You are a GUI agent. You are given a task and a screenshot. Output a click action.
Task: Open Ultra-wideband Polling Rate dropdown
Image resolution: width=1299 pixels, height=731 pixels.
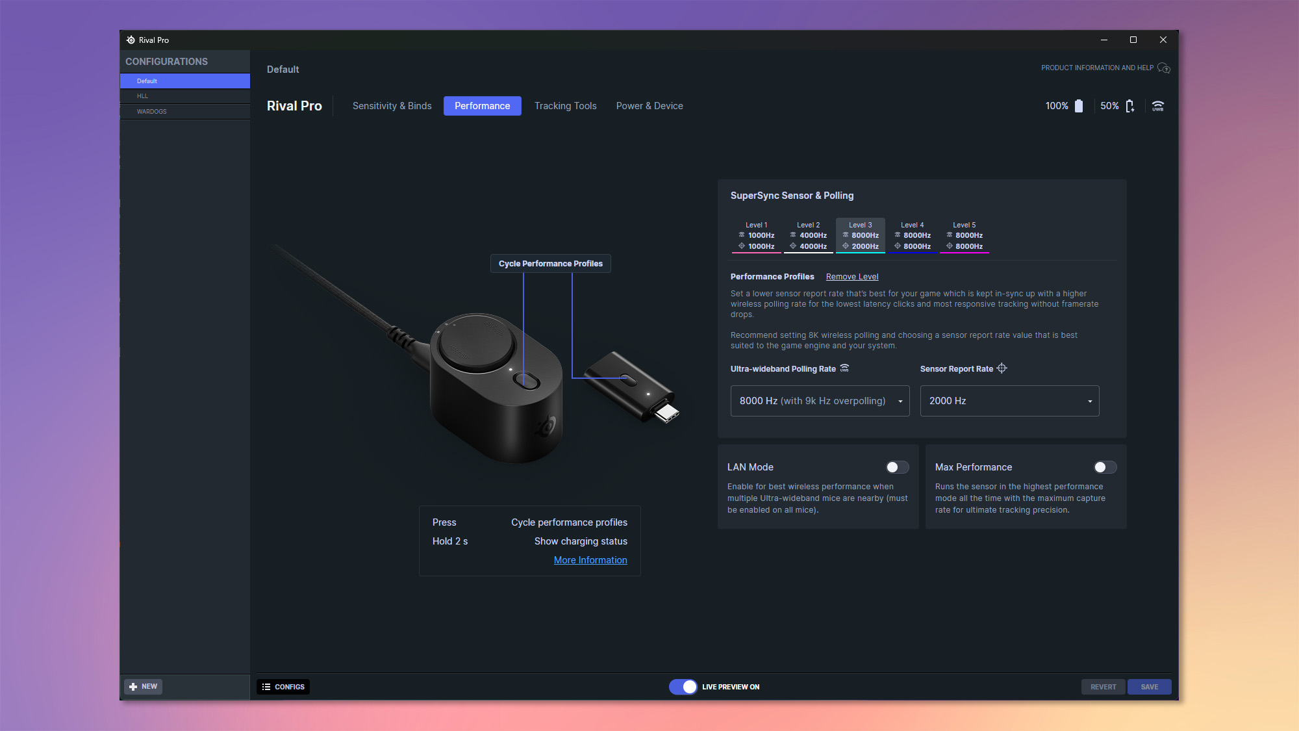(x=820, y=401)
